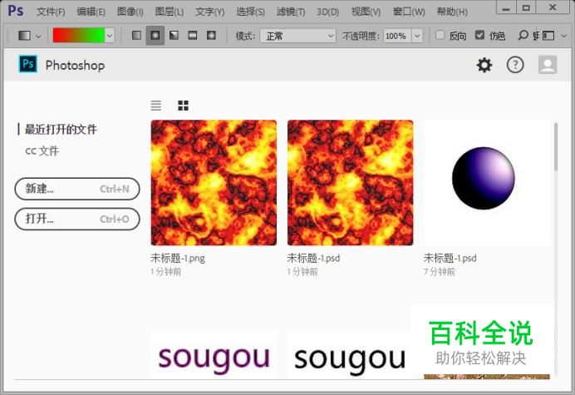This screenshot has width=575, height=395.
Task: Open the 窗口(W) menu
Action: (x=409, y=12)
